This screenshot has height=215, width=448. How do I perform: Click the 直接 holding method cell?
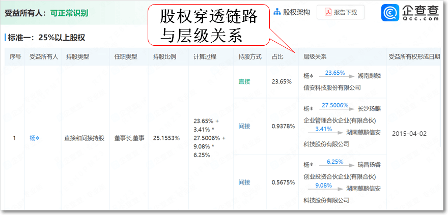coord(244,82)
